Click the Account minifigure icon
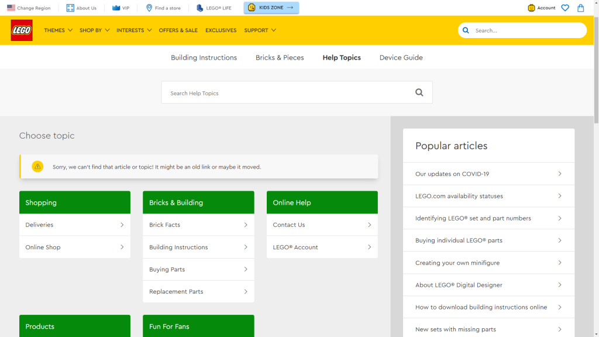 [531, 8]
